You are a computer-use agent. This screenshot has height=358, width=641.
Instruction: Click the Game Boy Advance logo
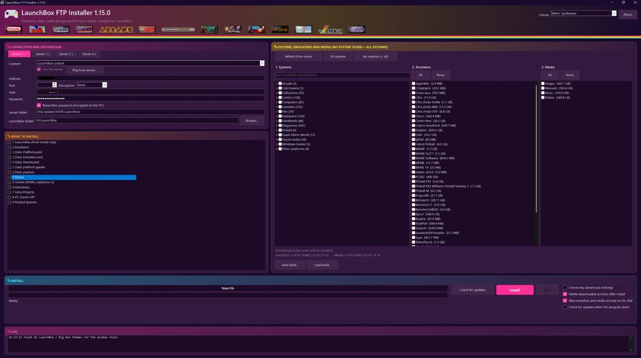[356, 29]
